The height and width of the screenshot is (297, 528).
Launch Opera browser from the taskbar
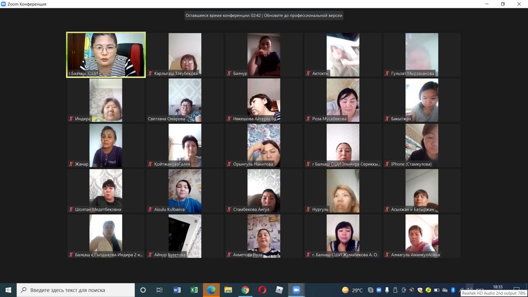262,290
